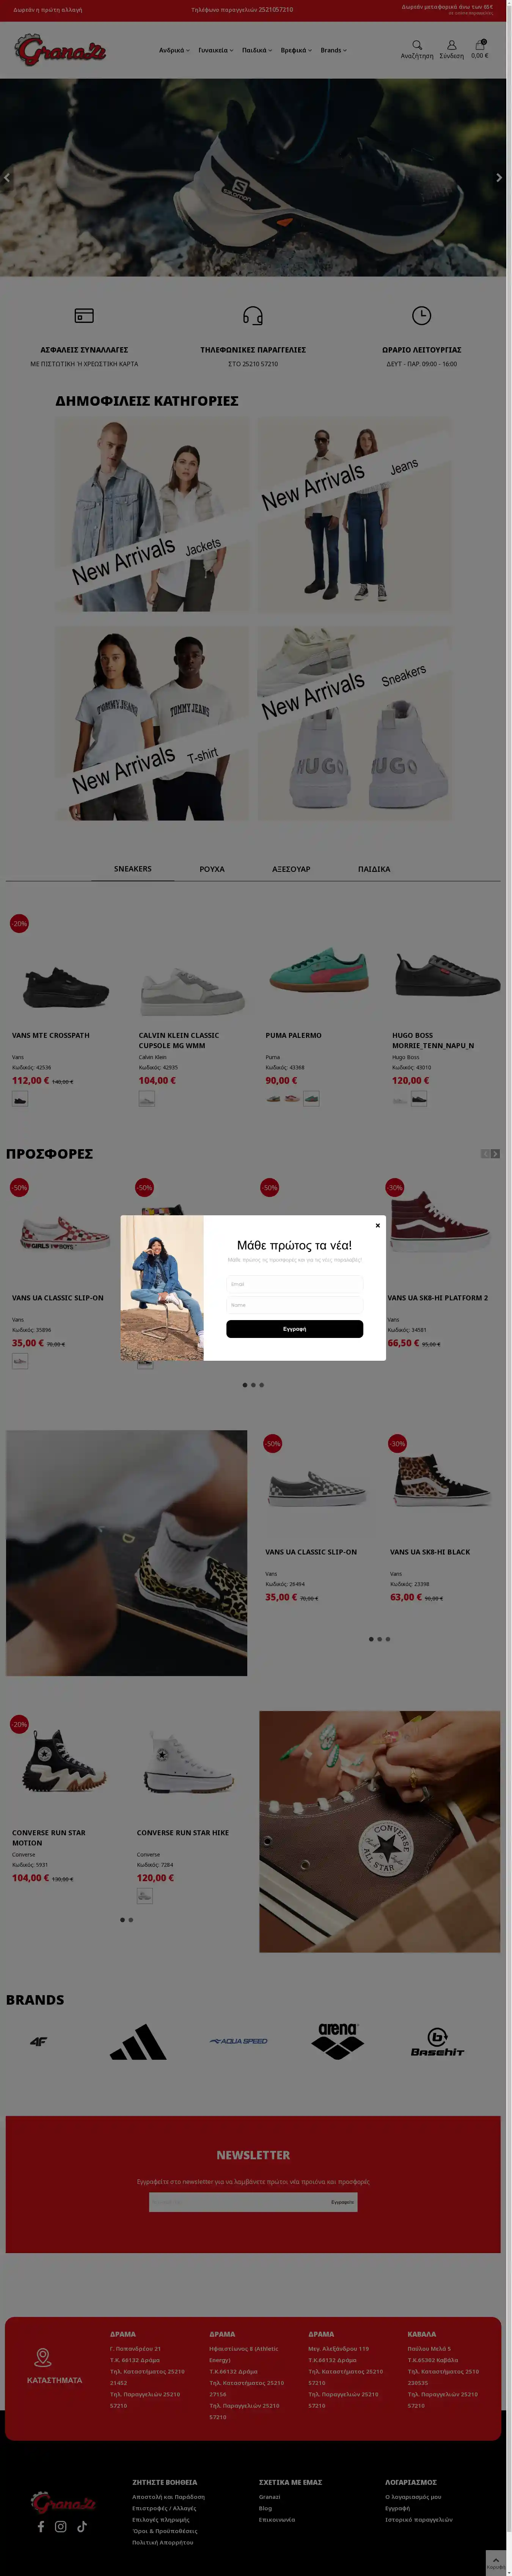Expand the Brands dropdown menu
The height and width of the screenshot is (2576, 512).
tap(333, 50)
